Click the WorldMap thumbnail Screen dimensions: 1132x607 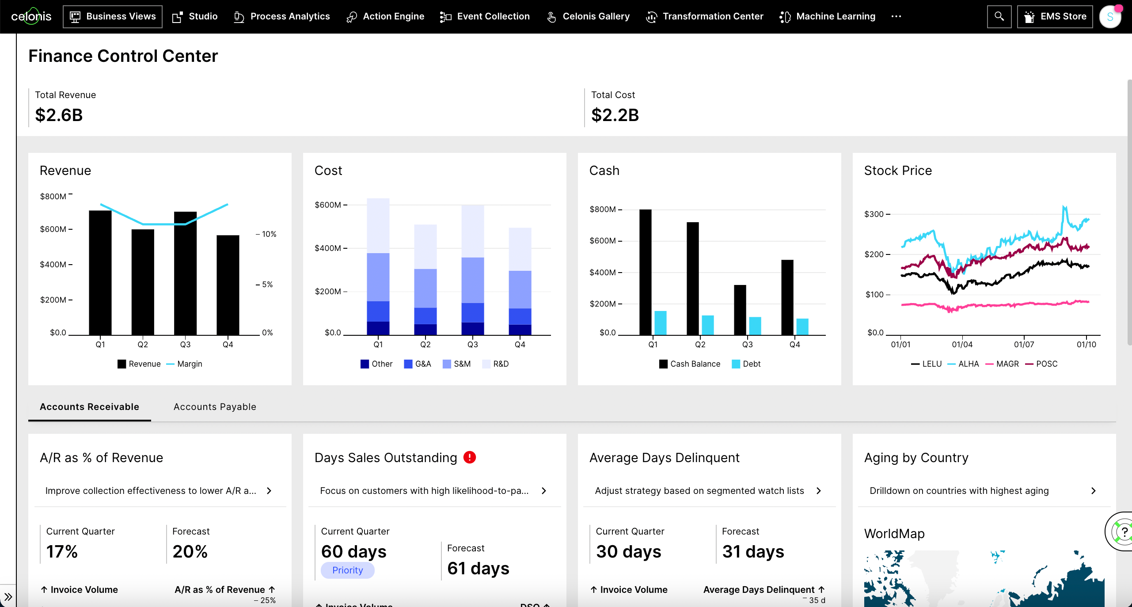click(x=984, y=579)
